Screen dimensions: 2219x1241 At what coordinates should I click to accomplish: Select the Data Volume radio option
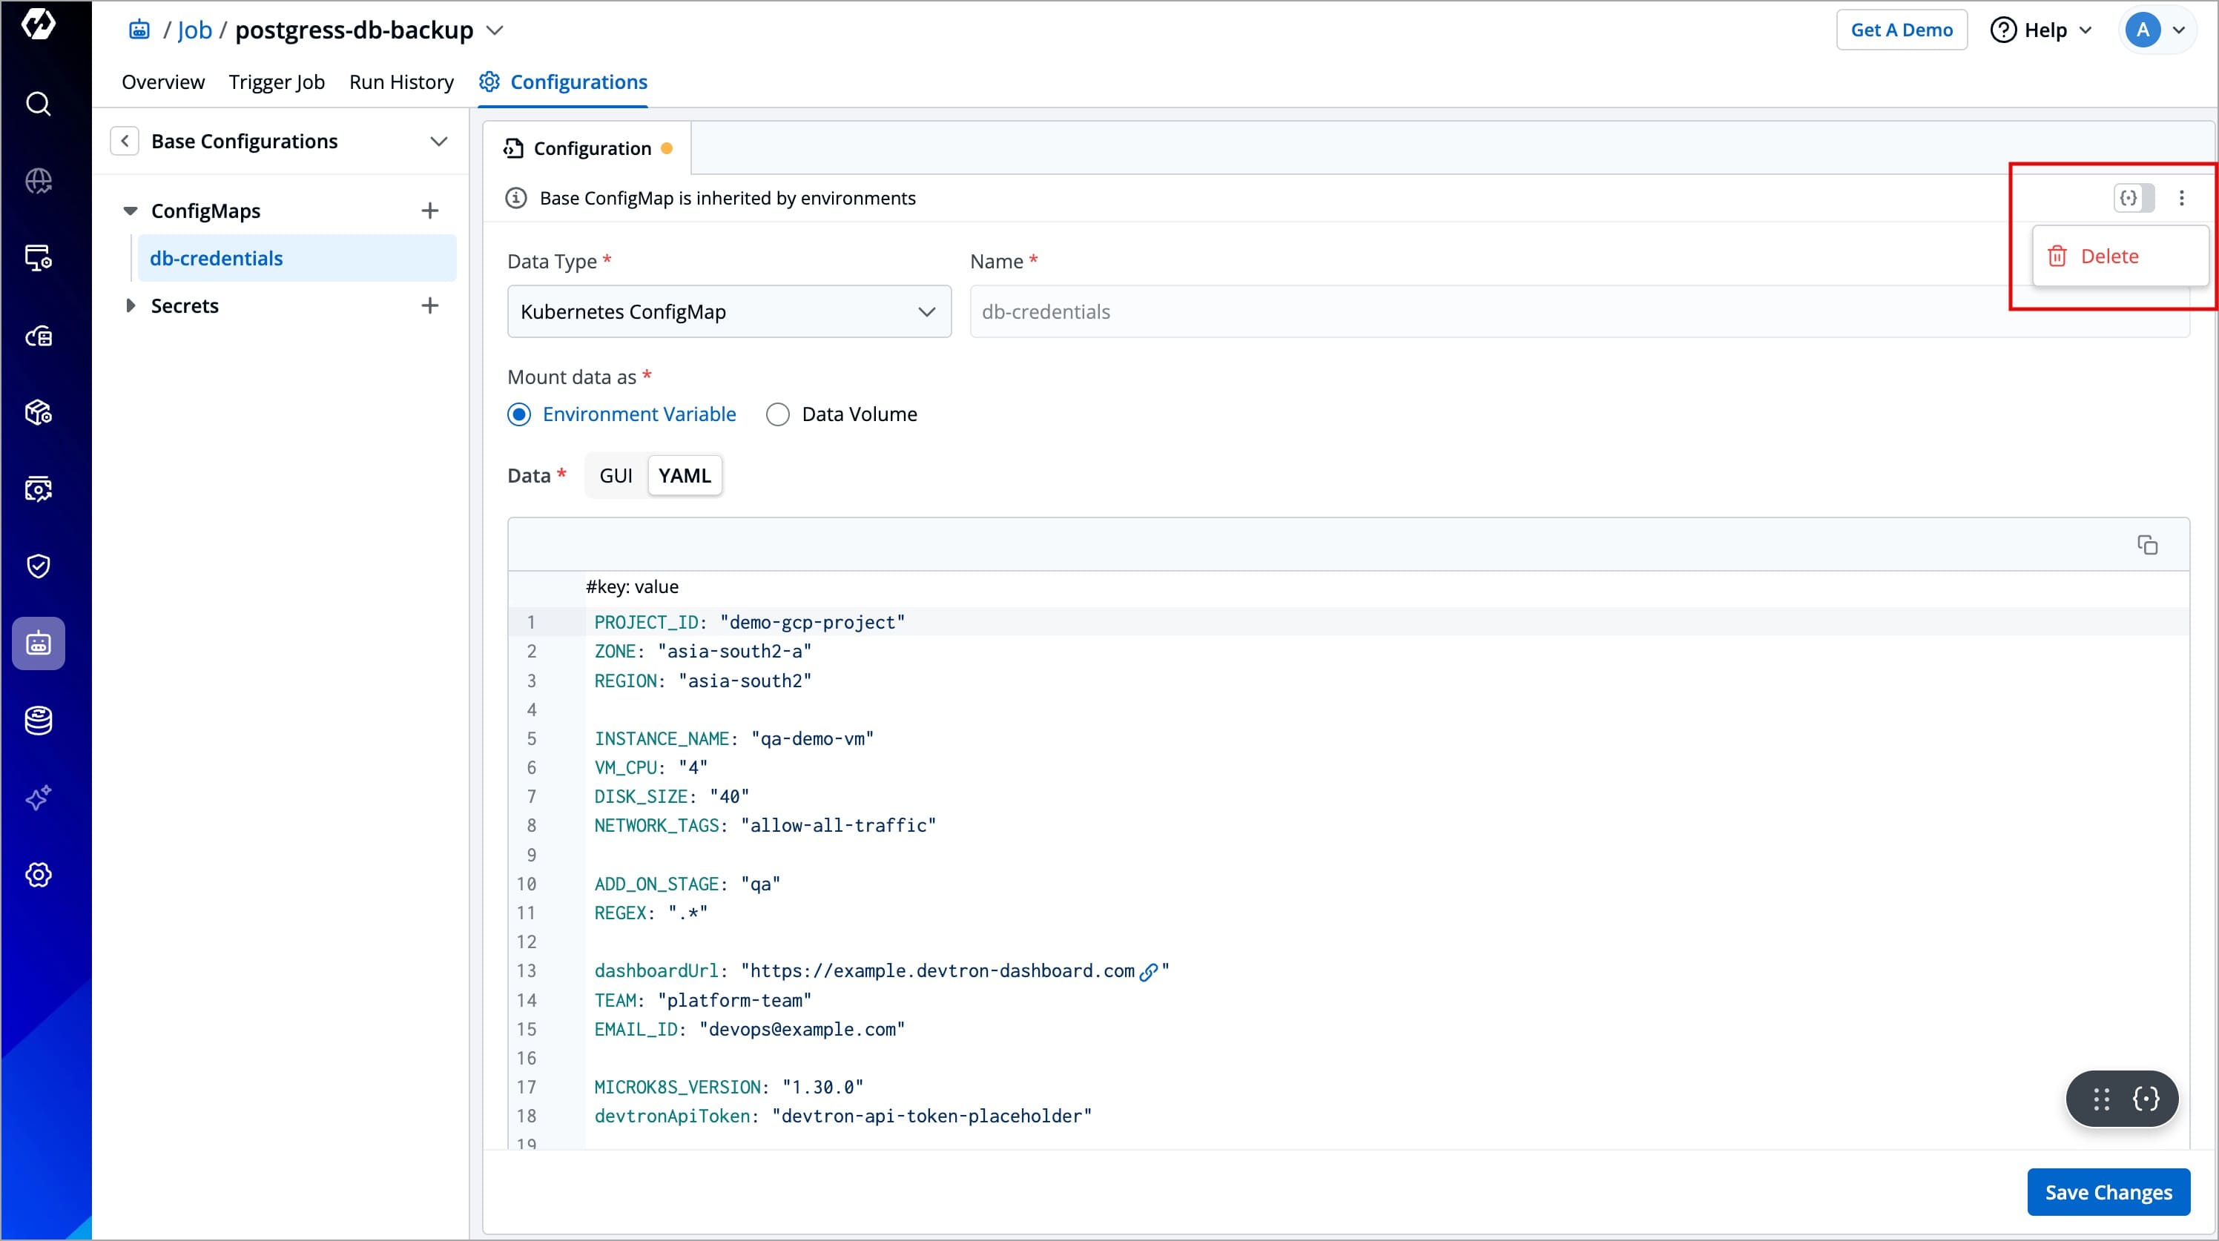coord(778,415)
